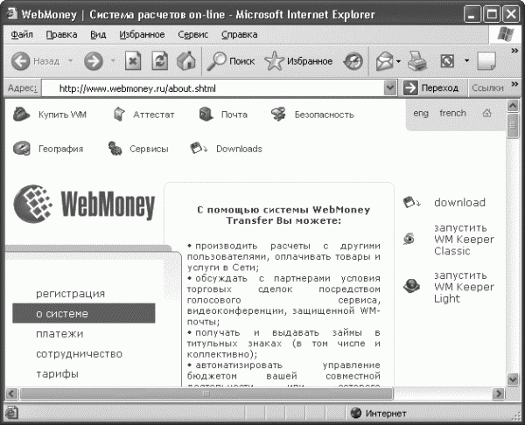Viewport: 525px width, 425px height.
Task: Open the Справка menu
Action: 240,34
